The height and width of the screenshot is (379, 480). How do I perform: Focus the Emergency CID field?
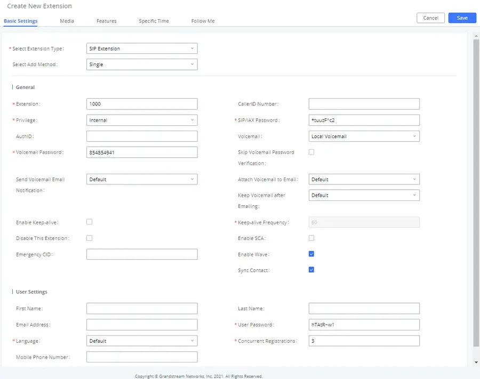coord(142,254)
